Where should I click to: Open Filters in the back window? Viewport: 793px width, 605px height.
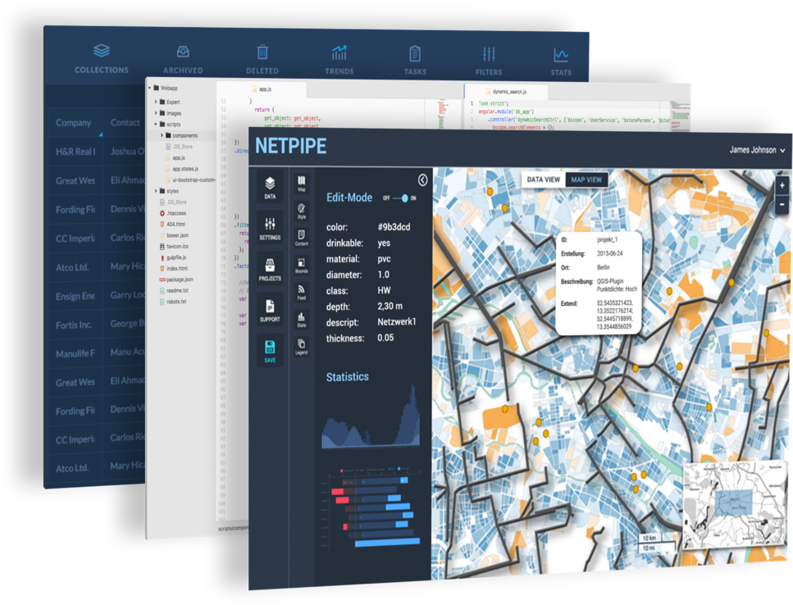point(489,61)
